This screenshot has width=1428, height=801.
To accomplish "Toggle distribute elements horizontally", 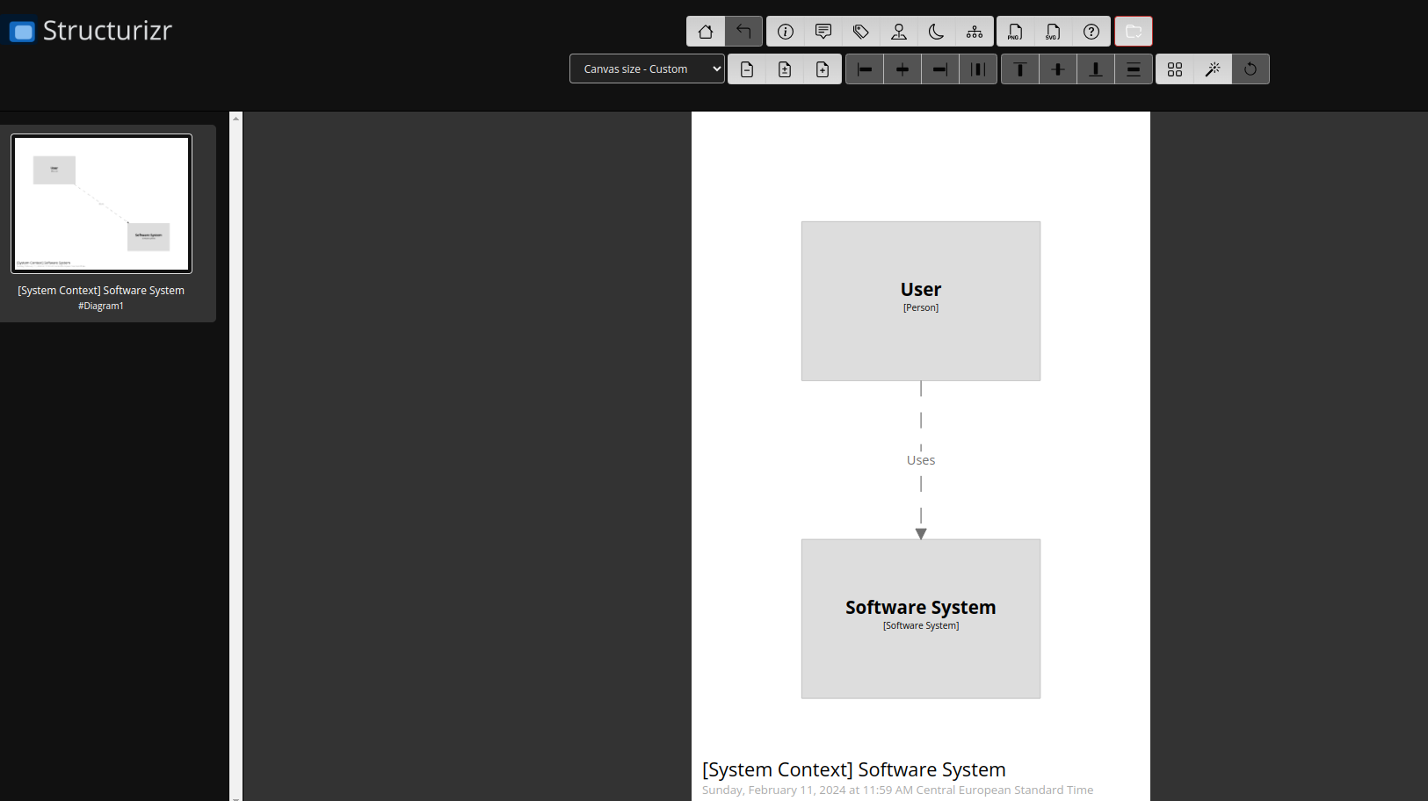I will 978,69.
